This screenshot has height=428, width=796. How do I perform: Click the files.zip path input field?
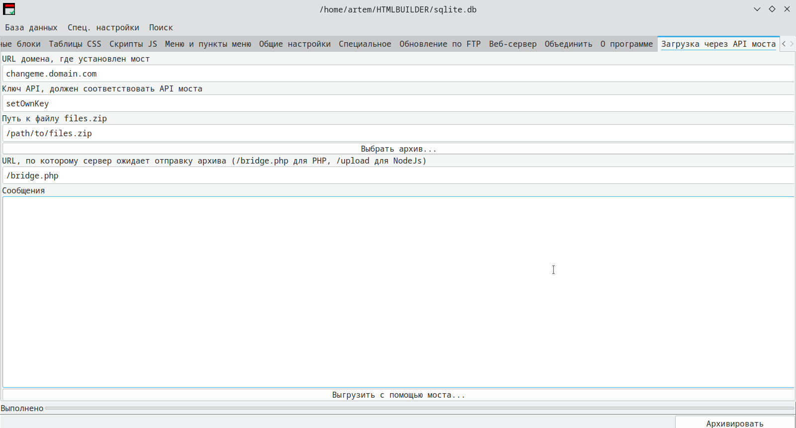click(x=398, y=133)
